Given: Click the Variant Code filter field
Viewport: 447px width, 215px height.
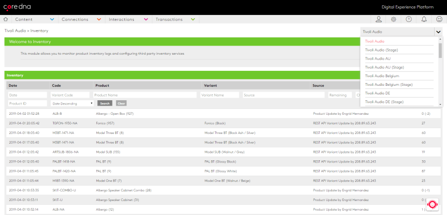Looking at the screenshot, I should 70,95.
